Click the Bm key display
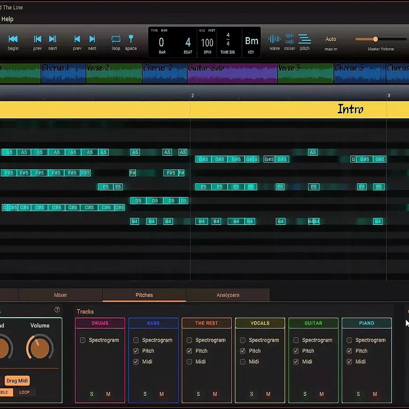The image size is (409, 409). pos(251,41)
